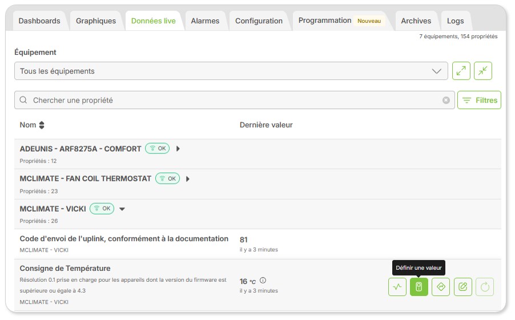Click the Équipement label
The height and width of the screenshot is (320, 515).
(35, 52)
